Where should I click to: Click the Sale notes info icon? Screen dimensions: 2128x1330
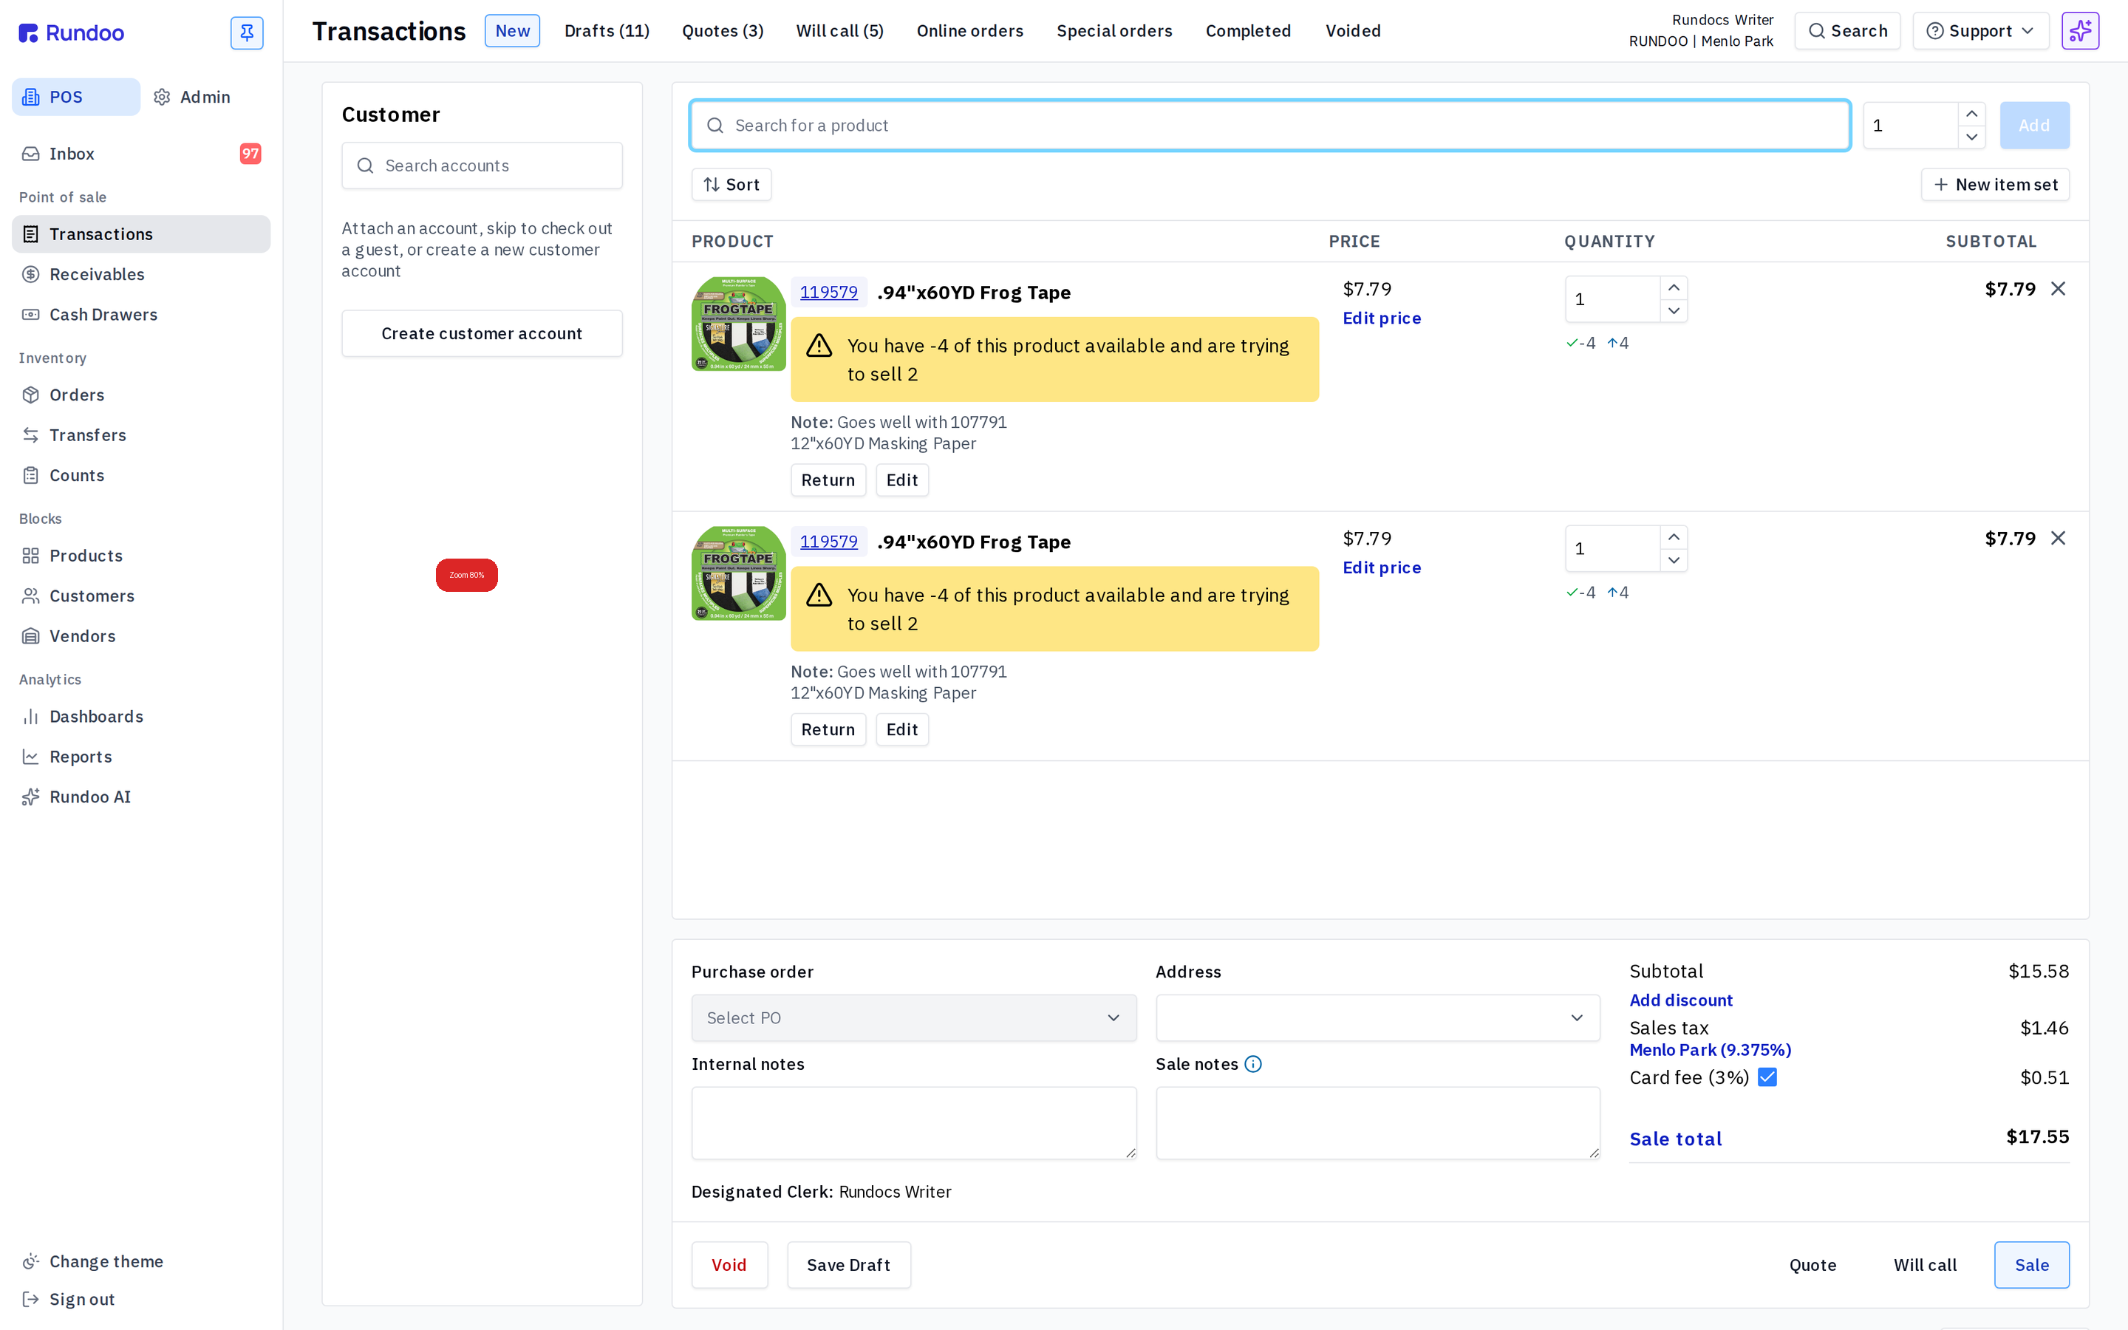[x=1253, y=1064]
